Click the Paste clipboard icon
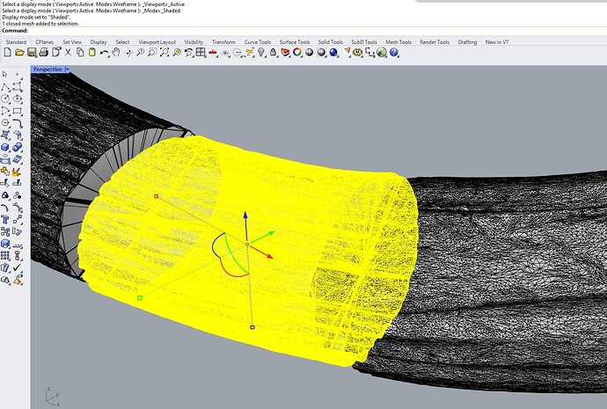The width and height of the screenshot is (607, 409). coord(92,52)
